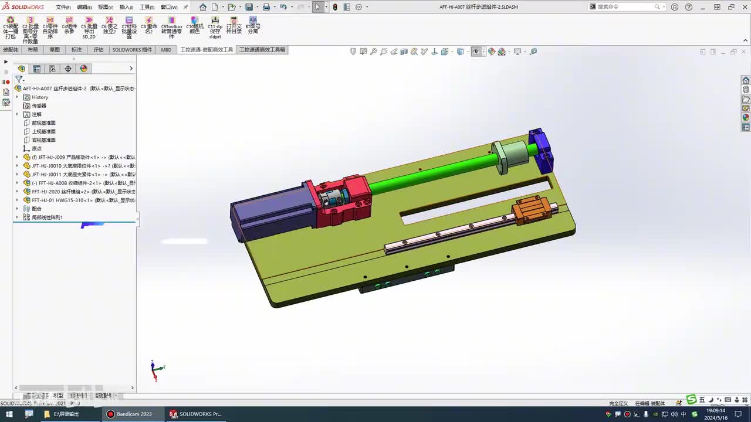751x422 pixels.
Task: Toggle Hide/Show Items eye button
Action: (476, 52)
